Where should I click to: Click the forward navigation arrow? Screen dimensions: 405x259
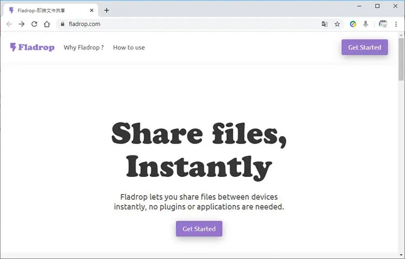pos(22,24)
